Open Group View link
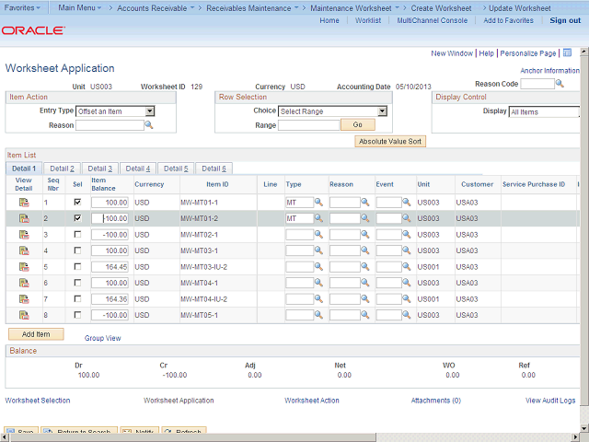Viewport: 589px width, 442px height. pos(102,338)
